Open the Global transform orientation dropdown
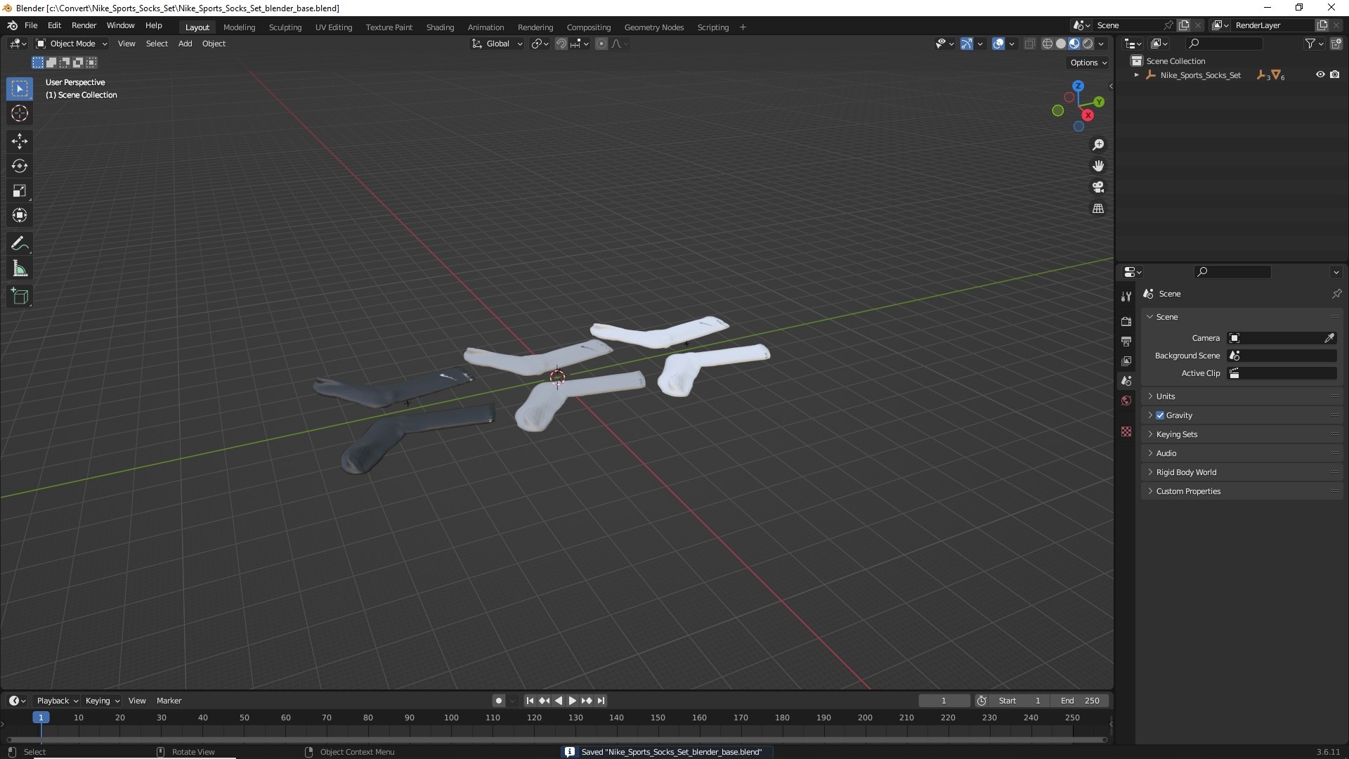The height and width of the screenshot is (759, 1349). [x=497, y=44]
